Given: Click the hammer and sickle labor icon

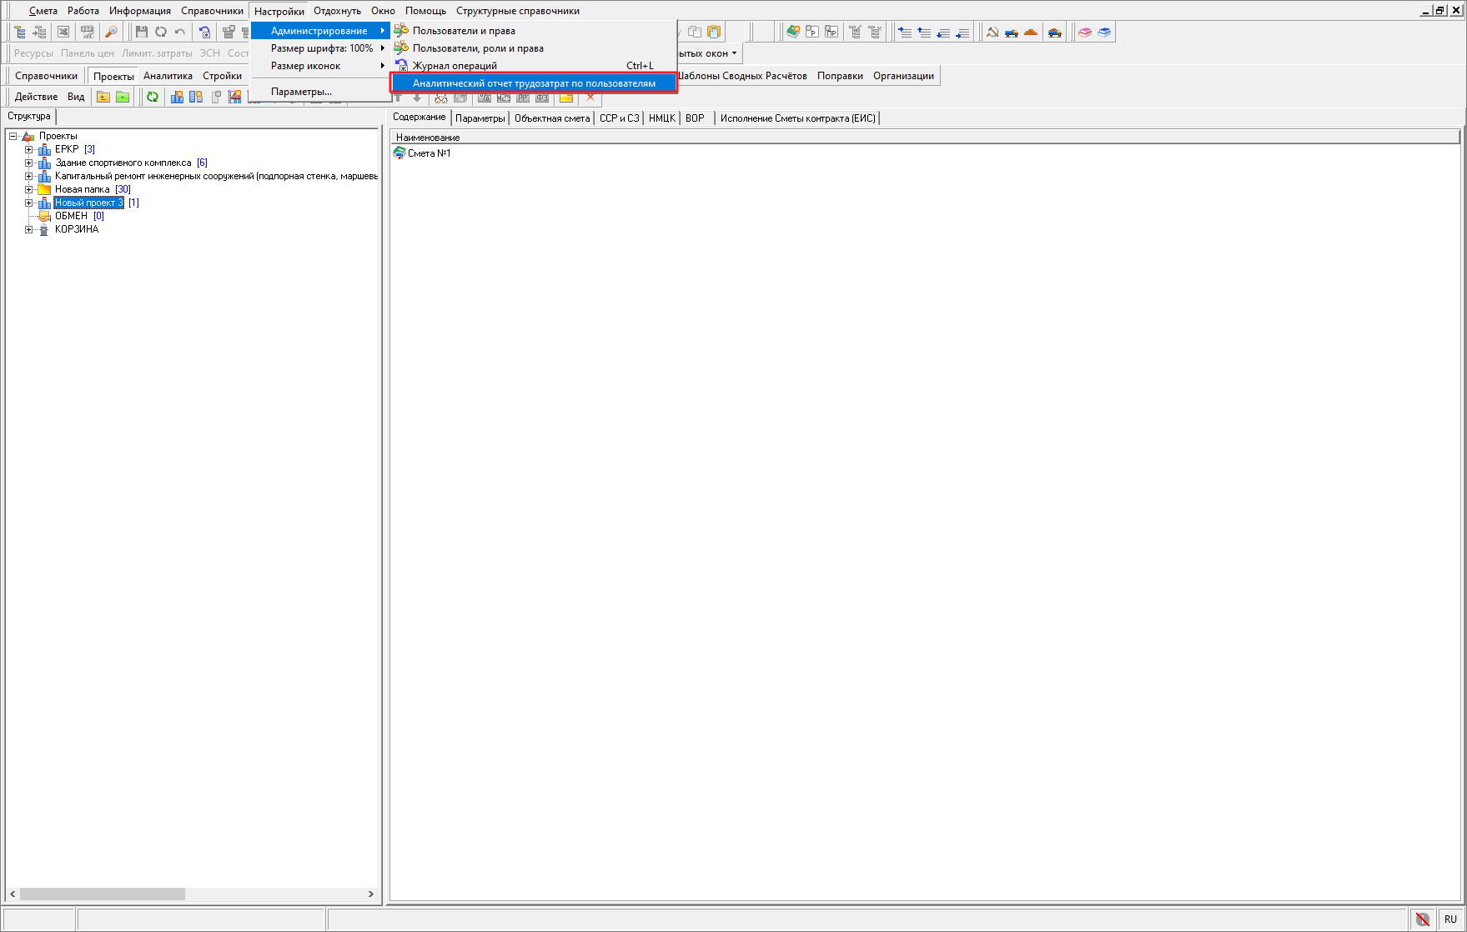Looking at the screenshot, I should click(x=992, y=33).
